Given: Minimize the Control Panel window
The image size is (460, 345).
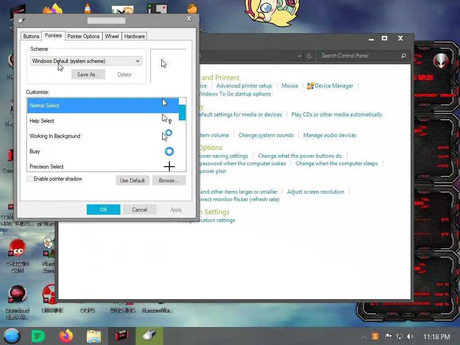Looking at the screenshot, I should click(x=371, y=39).
